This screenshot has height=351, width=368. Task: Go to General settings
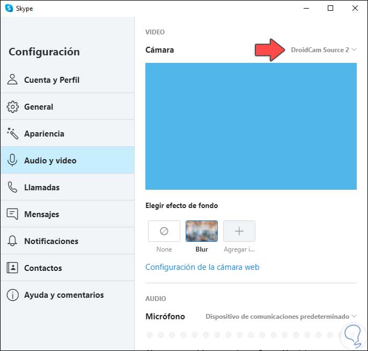tap(68, 106)
